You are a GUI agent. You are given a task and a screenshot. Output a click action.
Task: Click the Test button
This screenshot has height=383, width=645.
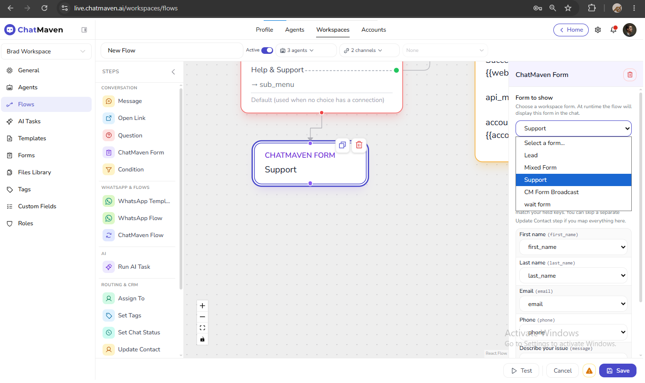click(521, 371)
